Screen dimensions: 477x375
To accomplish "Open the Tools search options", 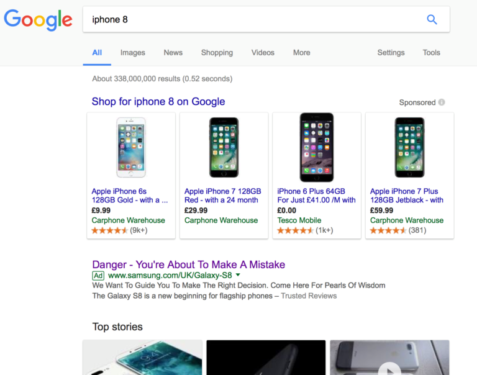I will click(431, 53).
